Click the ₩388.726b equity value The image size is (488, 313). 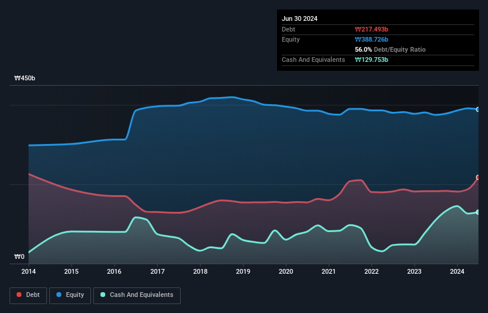[x=371, y=39]
